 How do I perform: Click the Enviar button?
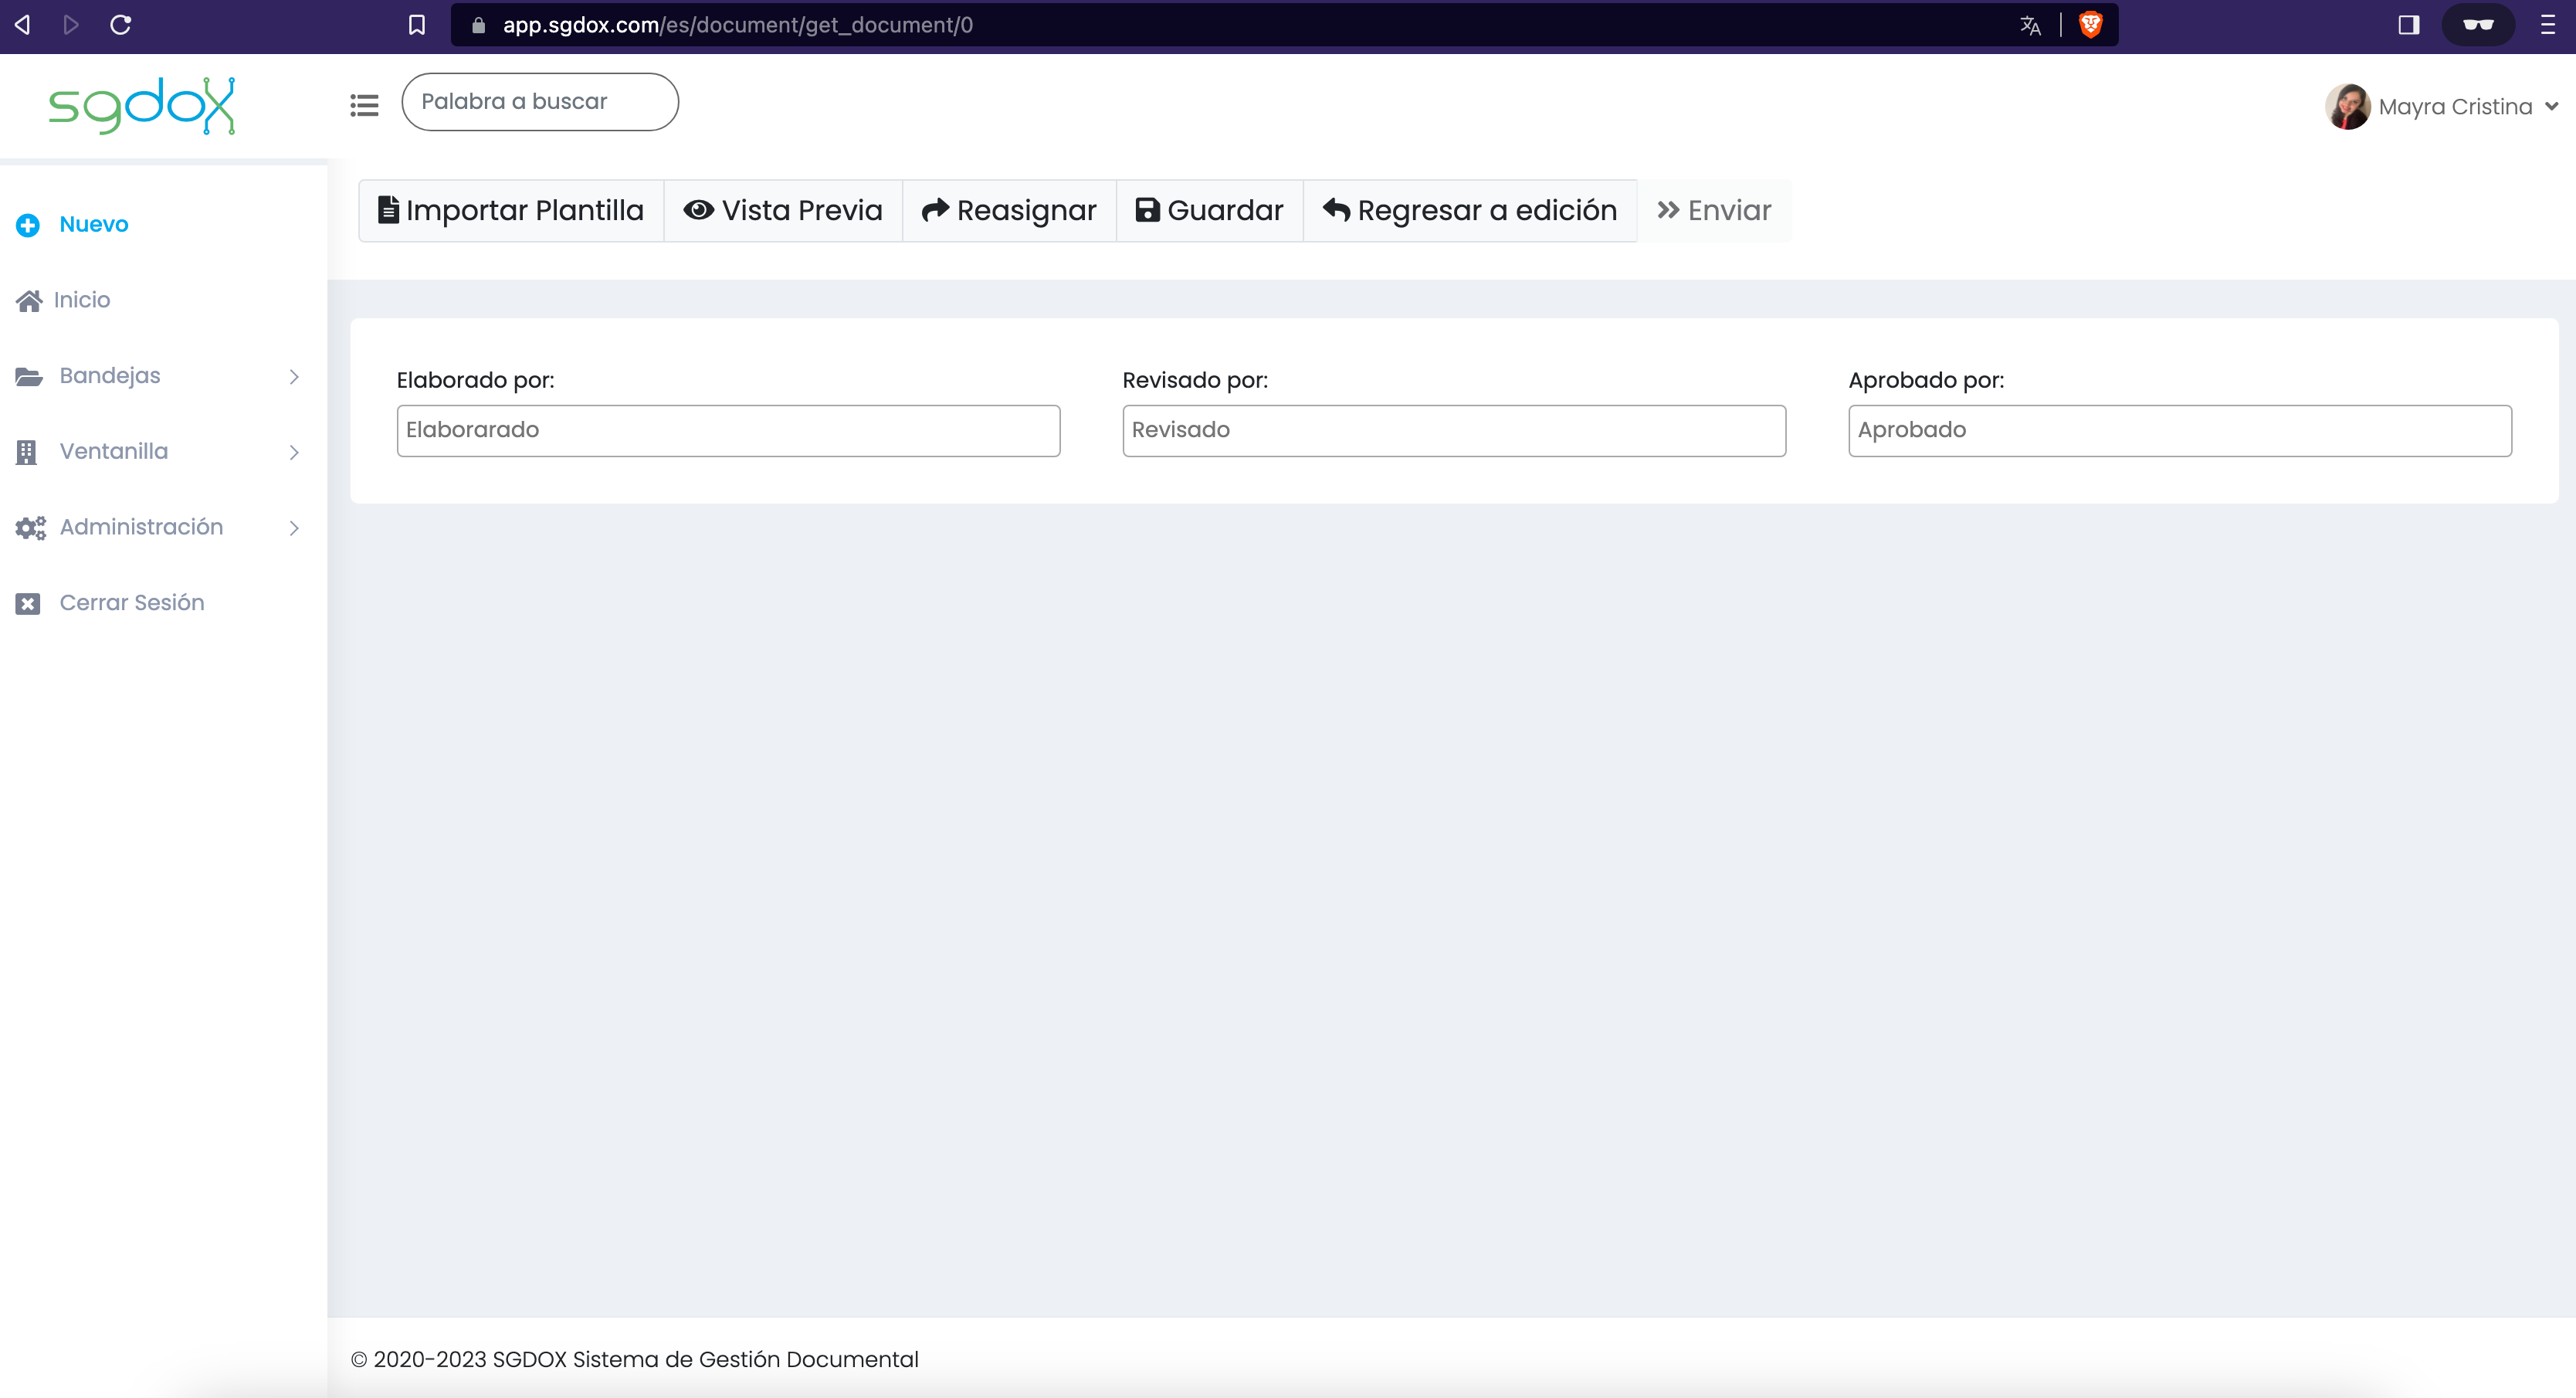tap(1714, 210)
